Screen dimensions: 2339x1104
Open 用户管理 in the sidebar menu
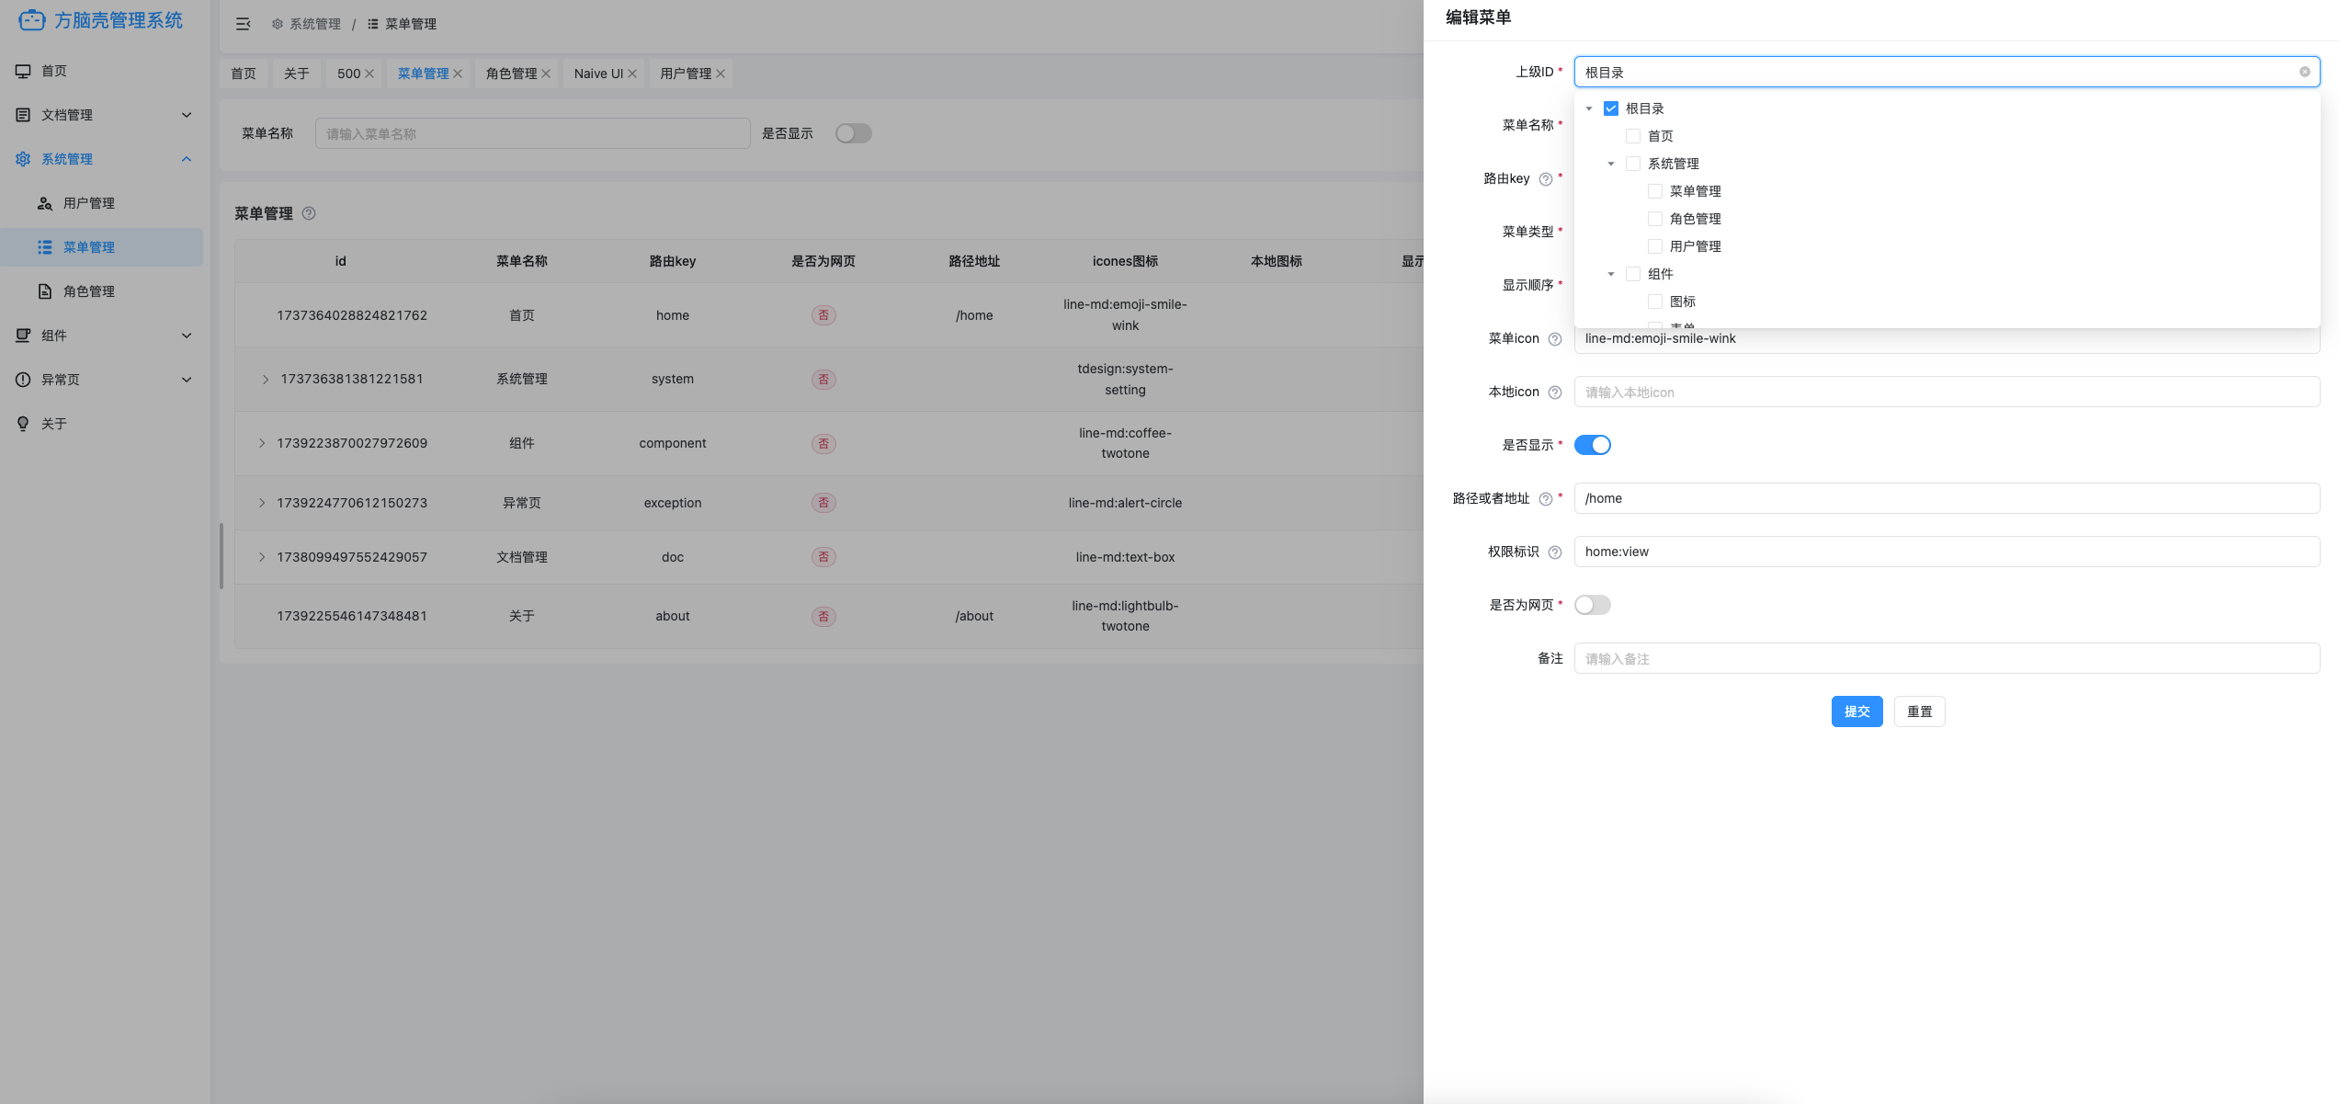click(88, 203)
